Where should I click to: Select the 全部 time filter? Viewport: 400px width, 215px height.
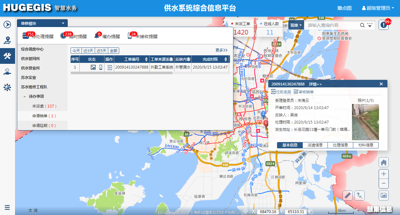click(114, 51)
